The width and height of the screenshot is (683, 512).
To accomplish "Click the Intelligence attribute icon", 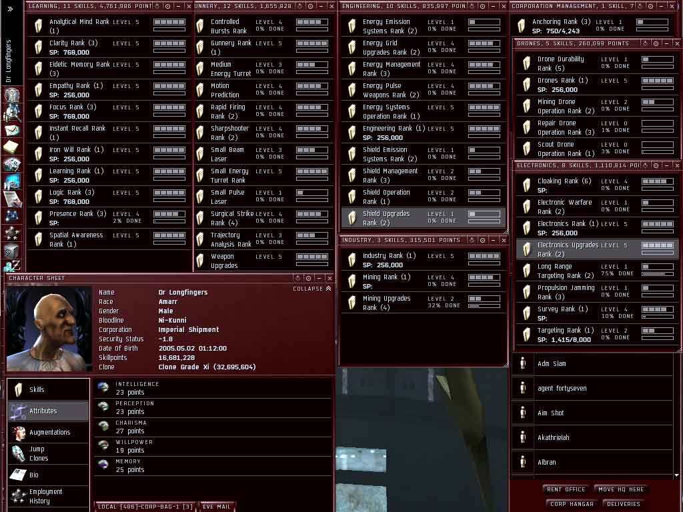I will [x=103, y=387].
